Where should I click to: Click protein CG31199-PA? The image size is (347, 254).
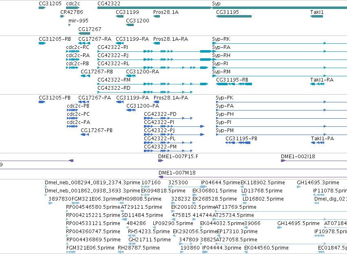pos(120,102)
